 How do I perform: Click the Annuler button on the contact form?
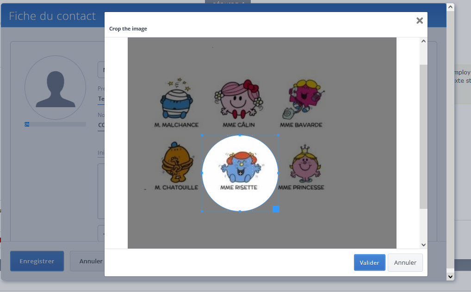[x=90, y=261]
